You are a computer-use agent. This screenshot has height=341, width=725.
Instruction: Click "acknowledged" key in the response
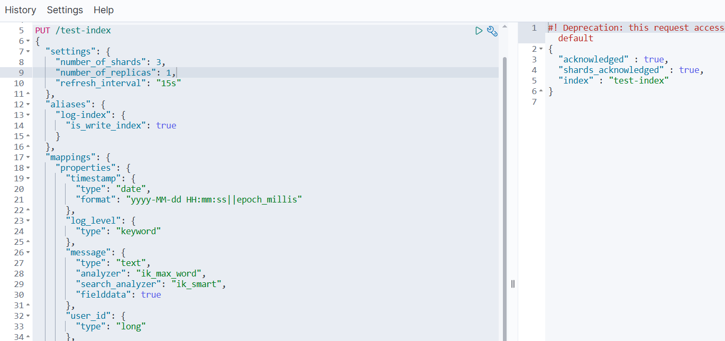(593, 60)
